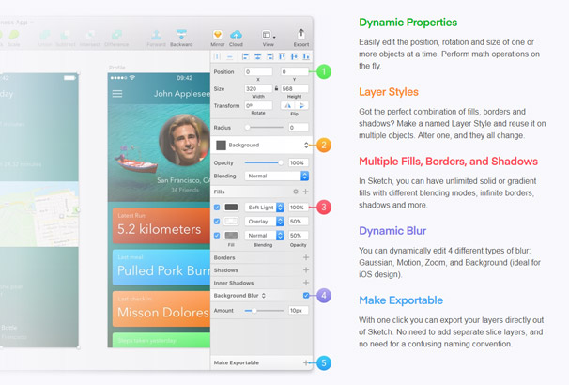Click the plus next to Make Exportable
The image size is (569, 385).
pos(305,362)
